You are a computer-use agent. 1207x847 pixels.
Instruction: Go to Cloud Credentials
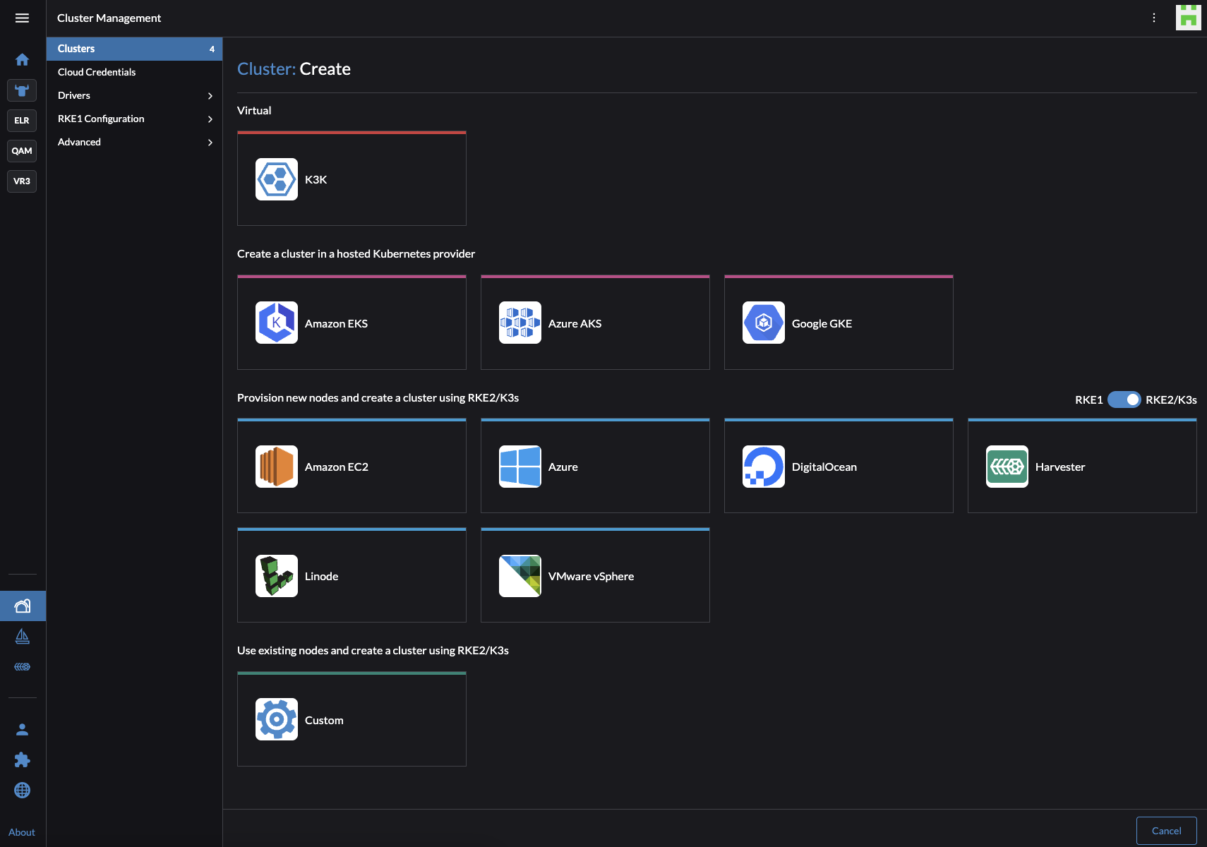[97, 72]
